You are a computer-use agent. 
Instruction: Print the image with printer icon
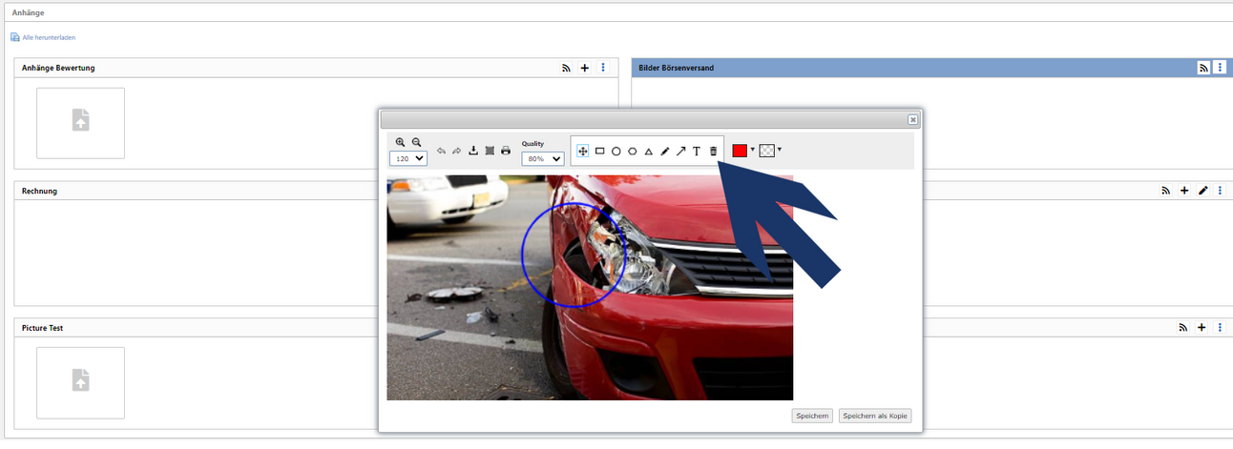pos(506,151)
